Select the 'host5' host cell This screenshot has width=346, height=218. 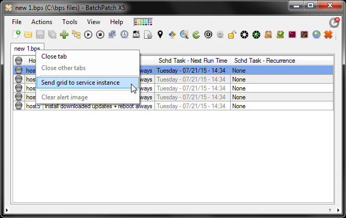click(33, 106)
